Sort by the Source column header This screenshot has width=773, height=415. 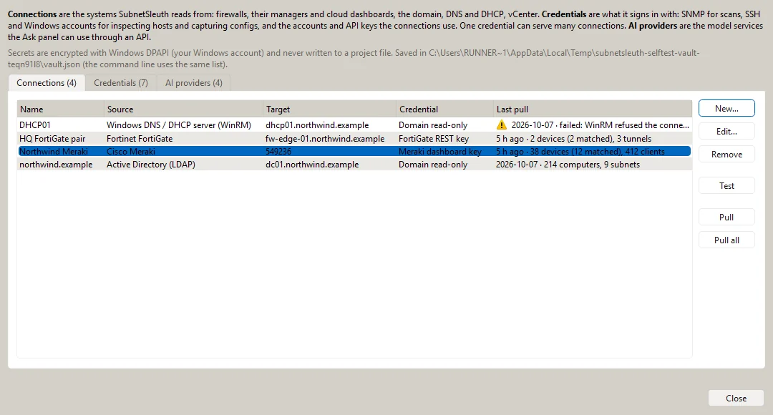click(183, 109)
